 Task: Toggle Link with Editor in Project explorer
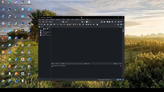pyautogui.click(x=46, y=29)
